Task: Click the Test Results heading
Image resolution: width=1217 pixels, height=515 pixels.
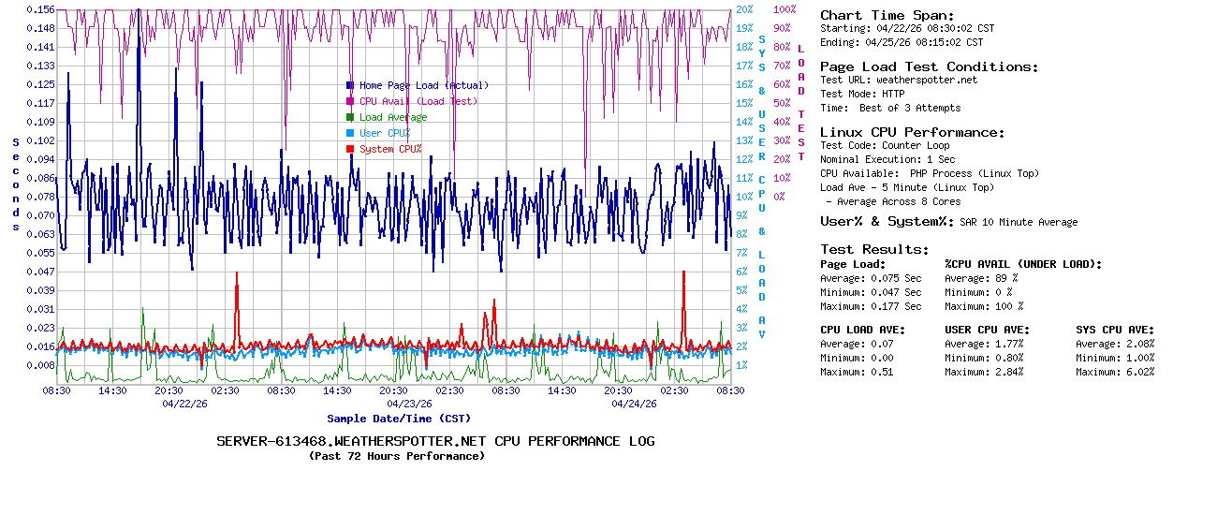Action: click(x=874, y=249)
